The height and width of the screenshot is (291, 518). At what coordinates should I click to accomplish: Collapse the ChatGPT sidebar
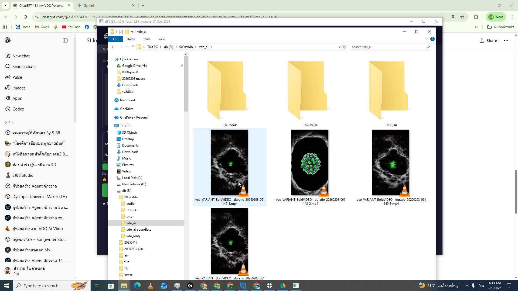point(65,40)
